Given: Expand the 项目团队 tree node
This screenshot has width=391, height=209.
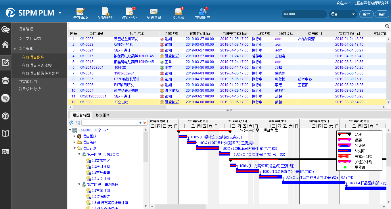Looking at the screenshot, I should click(x=75, y=136).
